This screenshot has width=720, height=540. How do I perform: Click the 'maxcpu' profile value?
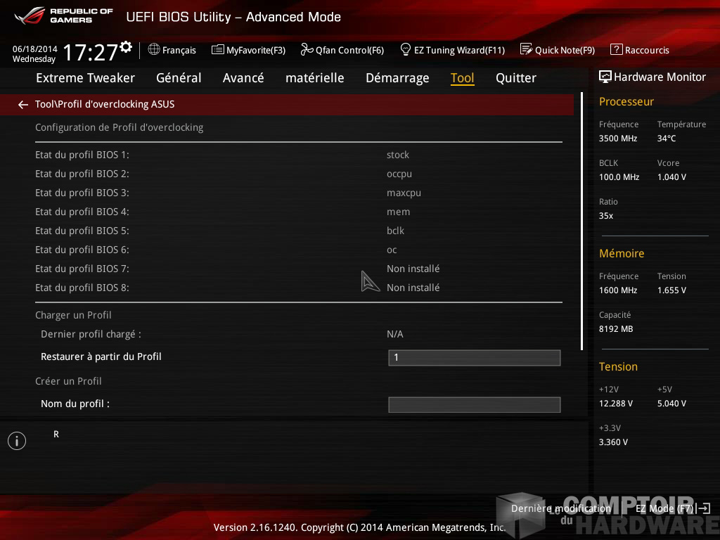coord(404,193)
